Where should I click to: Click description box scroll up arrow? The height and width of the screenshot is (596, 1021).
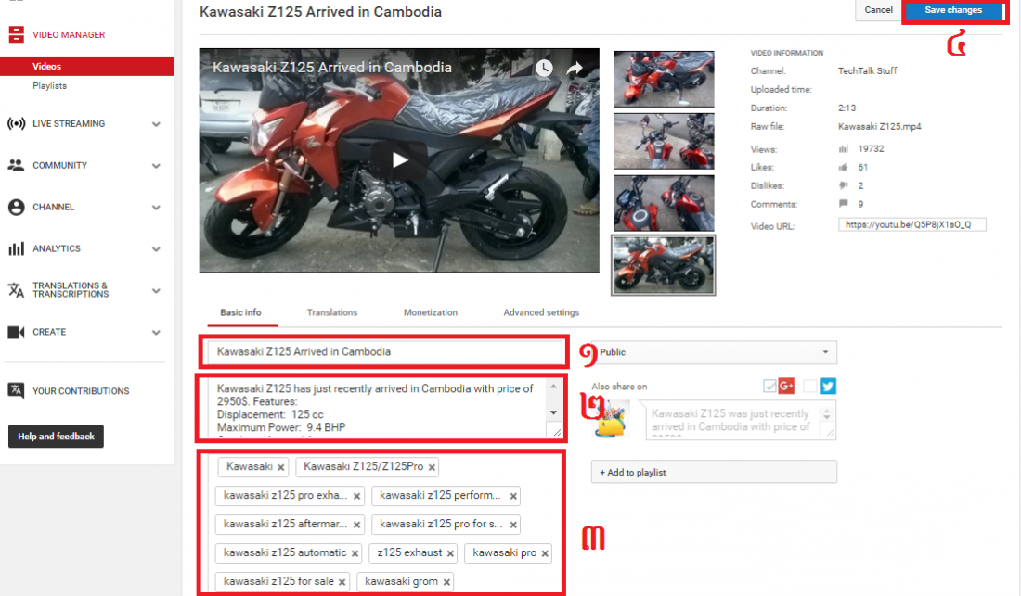coord(553,387)
